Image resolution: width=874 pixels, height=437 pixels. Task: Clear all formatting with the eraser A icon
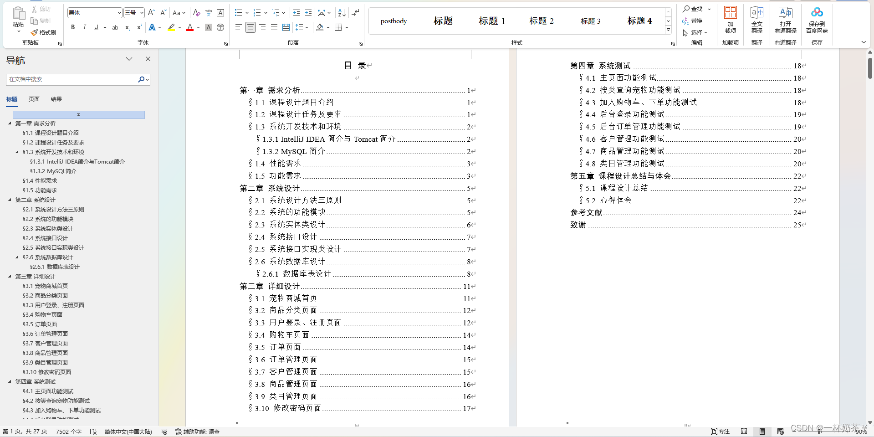point(196,13)
